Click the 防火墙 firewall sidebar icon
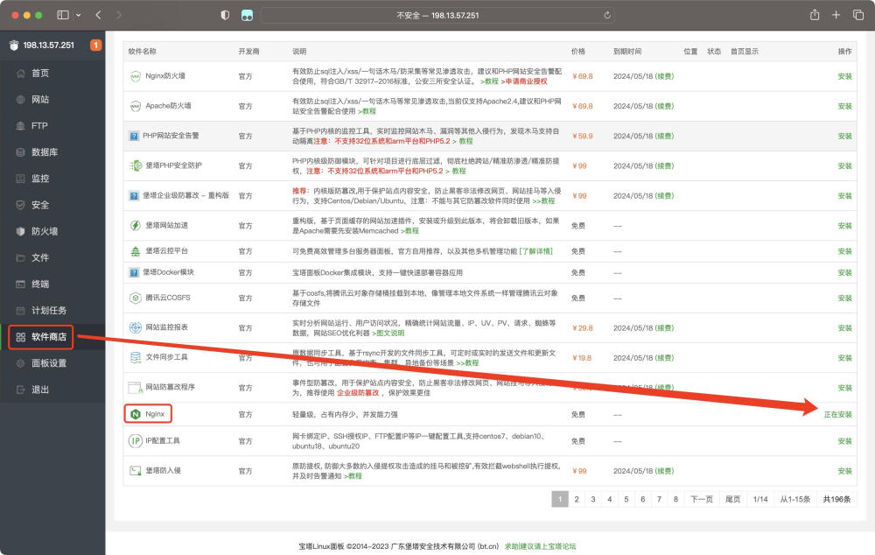Screen dimensions: 875x555 point(21,231)
